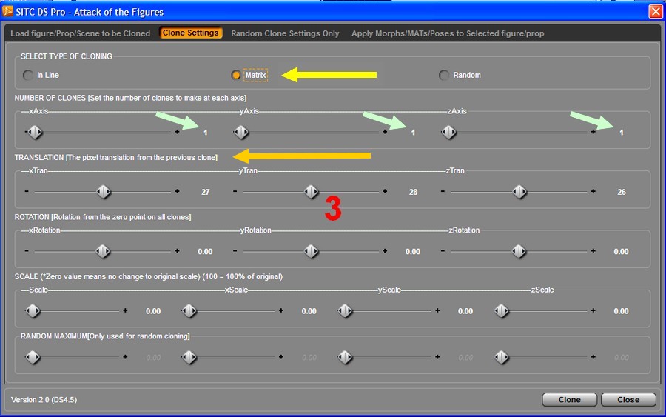Increase xTran with plus button
This screenshot has width=666, height=417.
(x=177, y=191)
